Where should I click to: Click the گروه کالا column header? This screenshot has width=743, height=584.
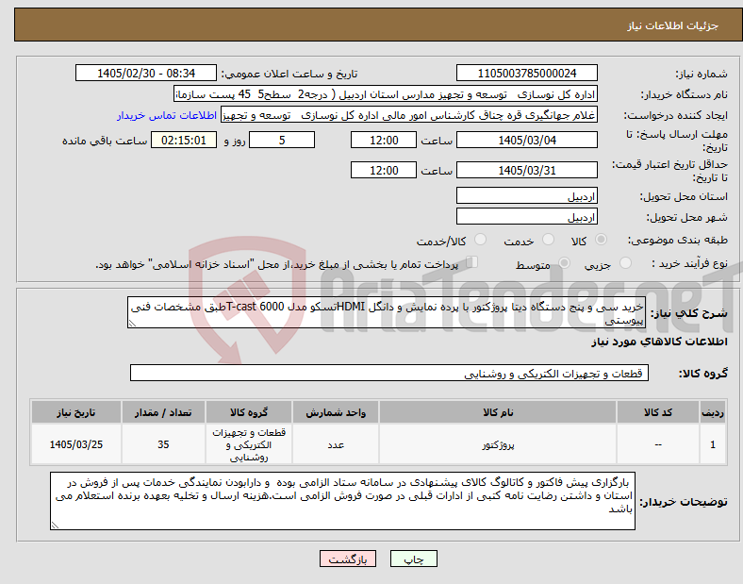(249, 412)
